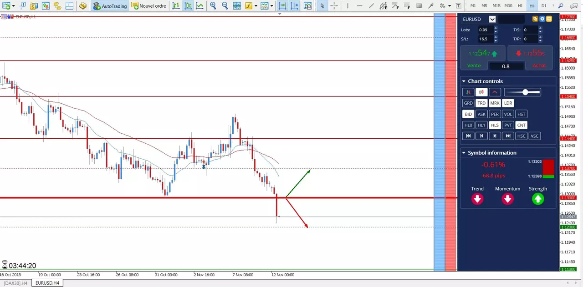Zoom in on the chart

pyautogui.click(x=213, y=6)
